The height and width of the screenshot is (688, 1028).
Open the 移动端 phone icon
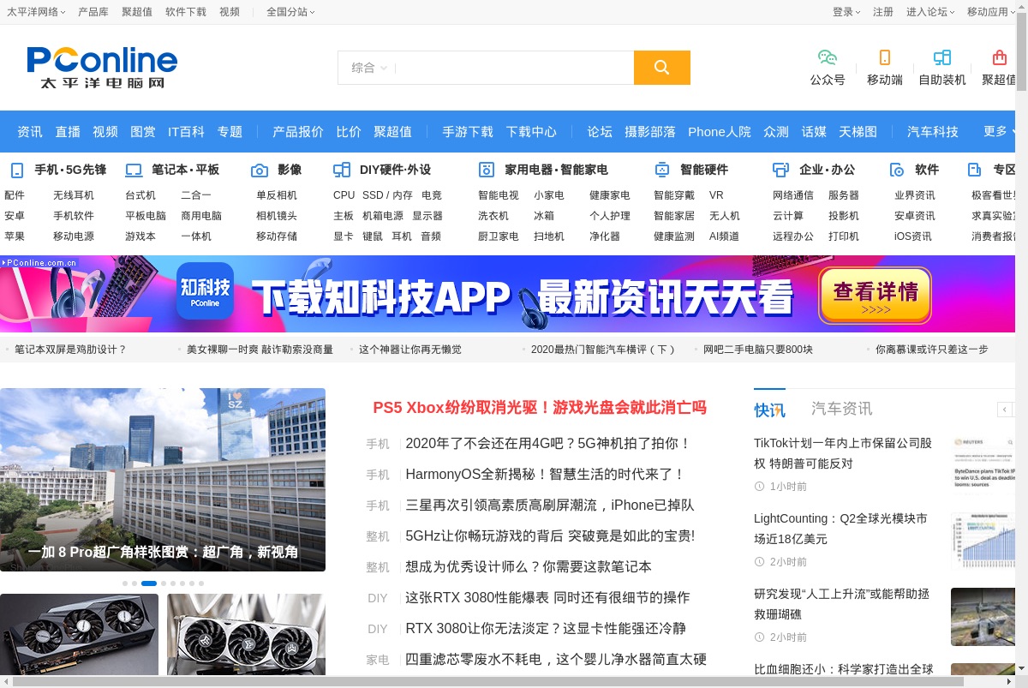[x=885, y=57]
